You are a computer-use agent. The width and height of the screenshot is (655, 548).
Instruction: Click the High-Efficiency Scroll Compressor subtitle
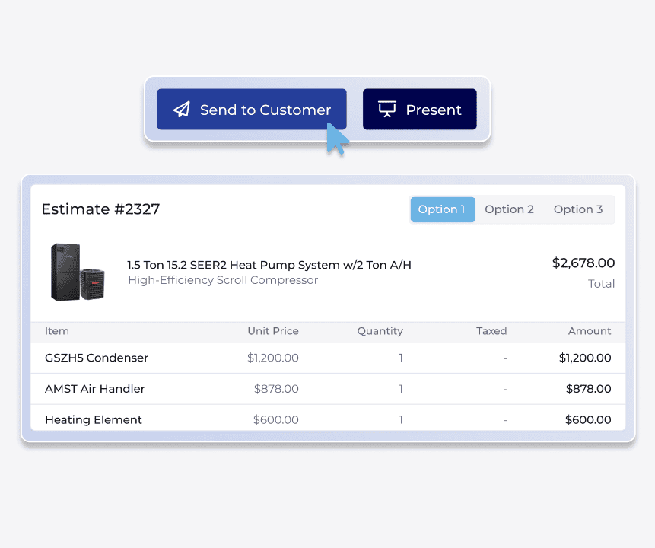222,280
